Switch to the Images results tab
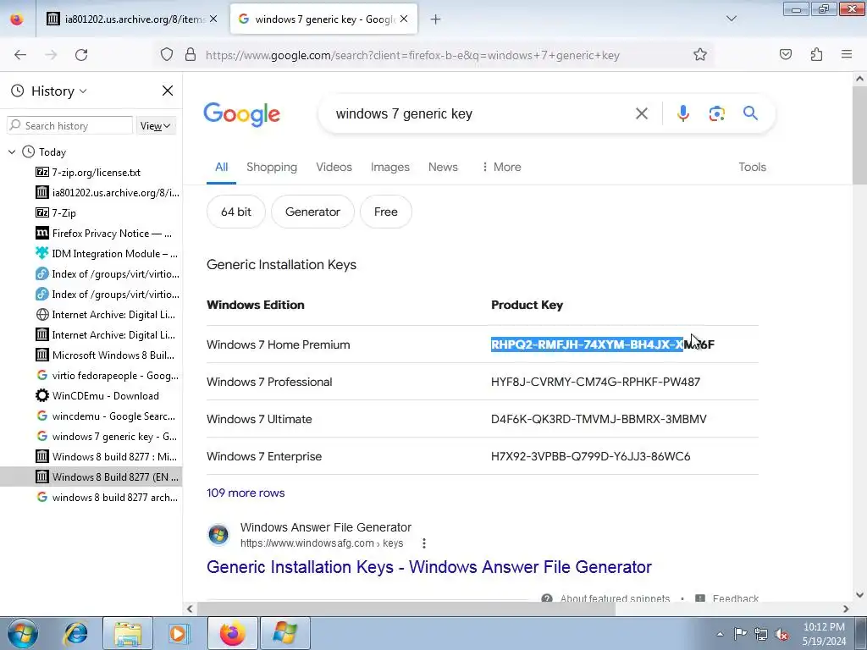Viewport: 867px width, 650px height. tap(389, 167)
